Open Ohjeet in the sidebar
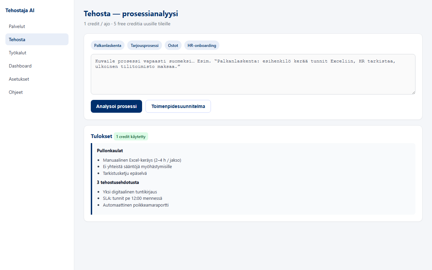Screen dimensions: 432x270 tap(37, 92)
